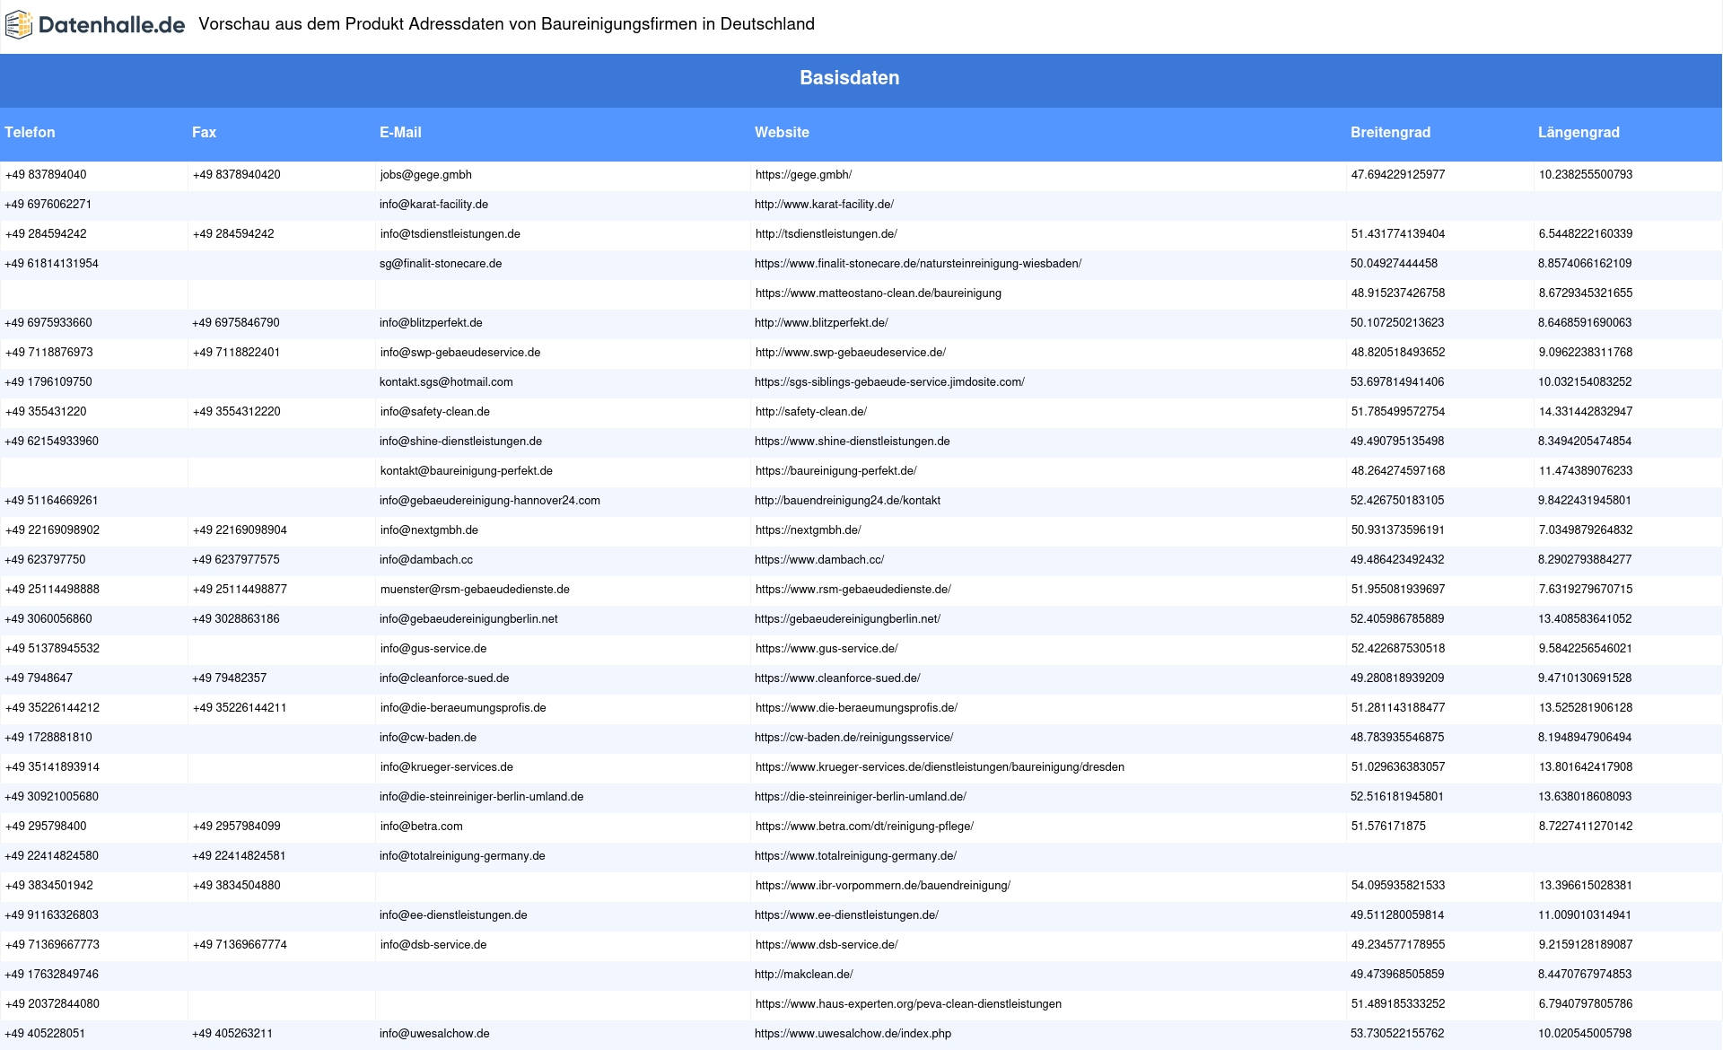Image resolution: width=1723 pixels, height=1050 pixels.
Task: Select latitude 48.915237426758
Action: click(1398, 293)
